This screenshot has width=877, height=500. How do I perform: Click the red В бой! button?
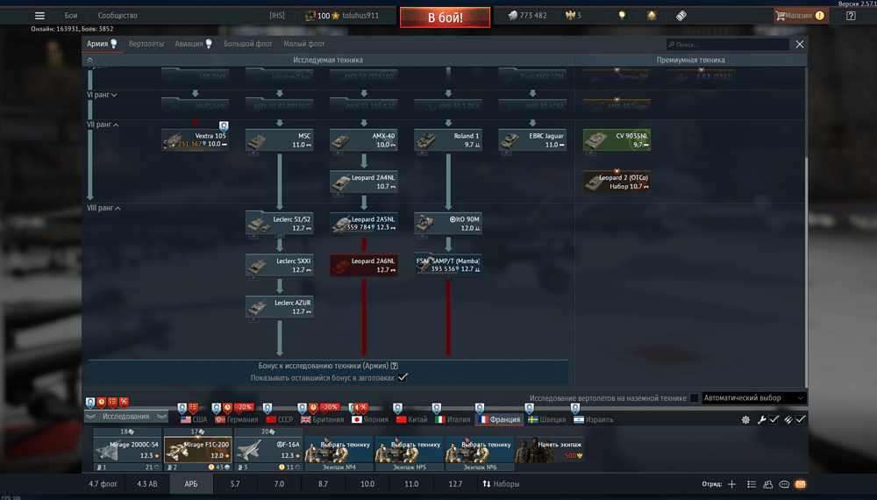[446, 18]
